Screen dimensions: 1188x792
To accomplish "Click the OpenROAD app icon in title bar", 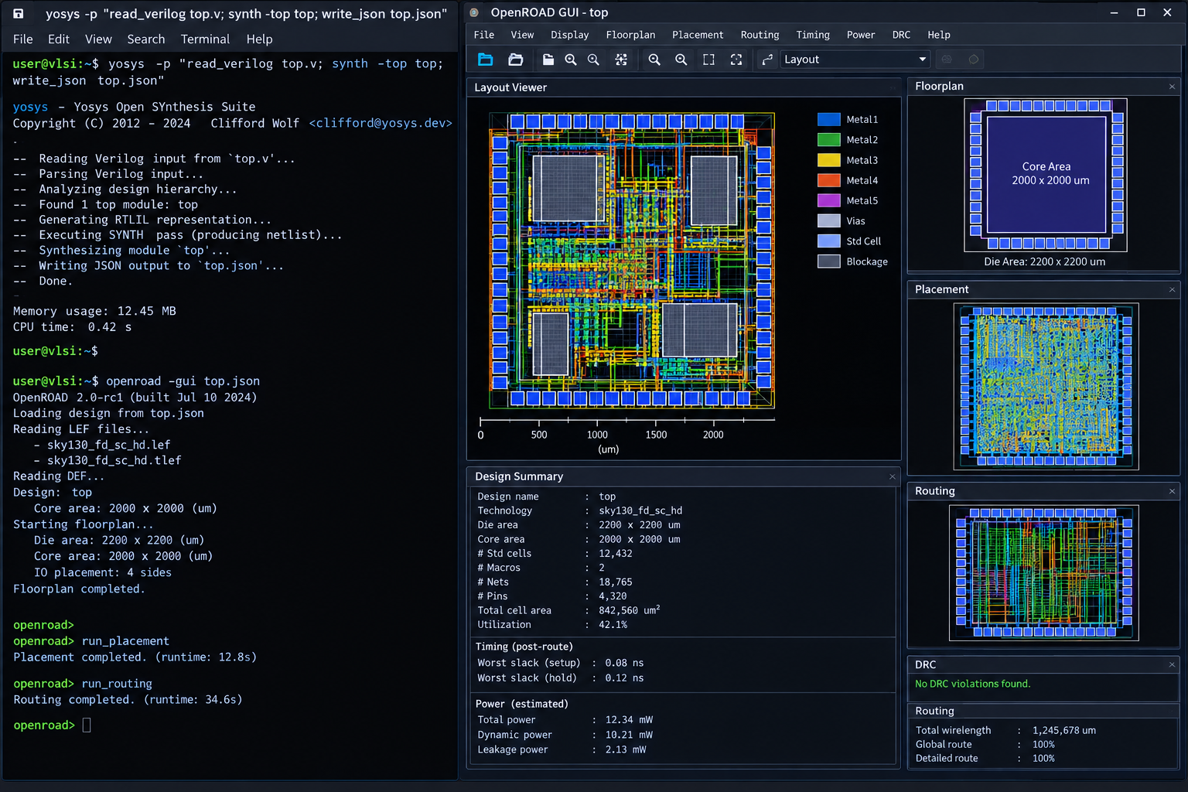I will point(475,12).
